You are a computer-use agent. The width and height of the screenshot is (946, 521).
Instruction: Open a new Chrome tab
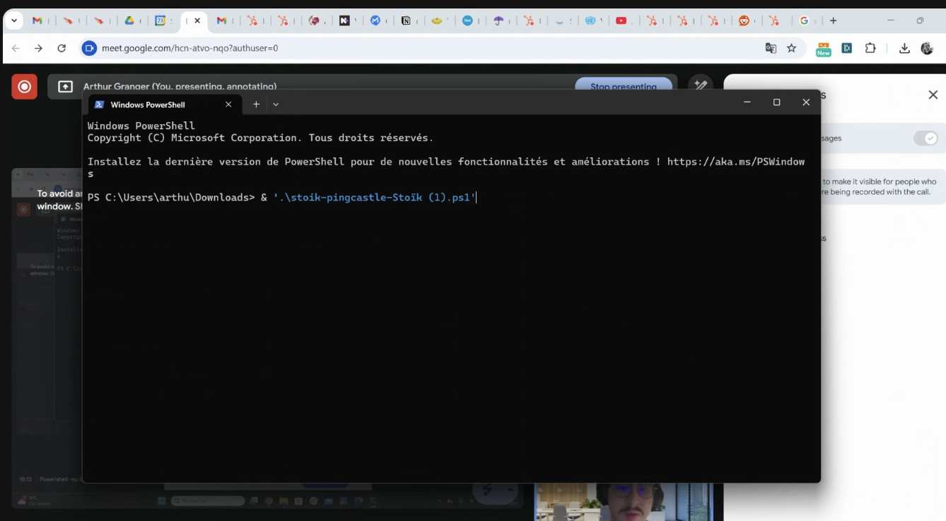833,20
